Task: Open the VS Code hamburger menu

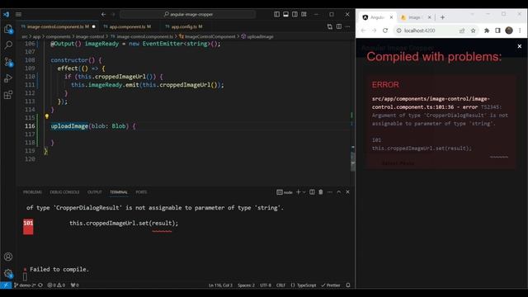Action: coord(18,14)
